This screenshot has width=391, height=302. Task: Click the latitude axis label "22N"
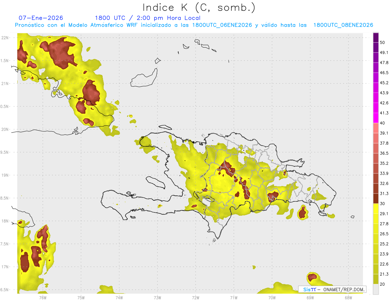pyautogui.click(x=6, y=38)
